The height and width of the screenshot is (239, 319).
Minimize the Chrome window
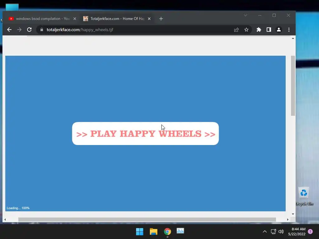pyautogui.click(x=260, y=15)
